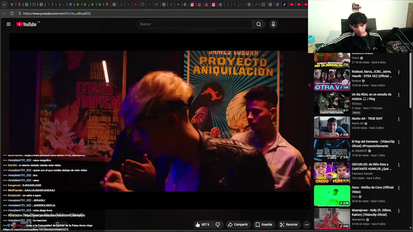The width and height of the screenshot is (413, 232).
Task: Go back with the browser back arrow
Action: coord(4,14)
